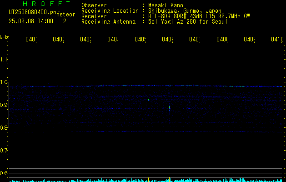Screen dimensions: 286x182
Task: Click the 0410 time marker
Action: (x=277, y=39)
